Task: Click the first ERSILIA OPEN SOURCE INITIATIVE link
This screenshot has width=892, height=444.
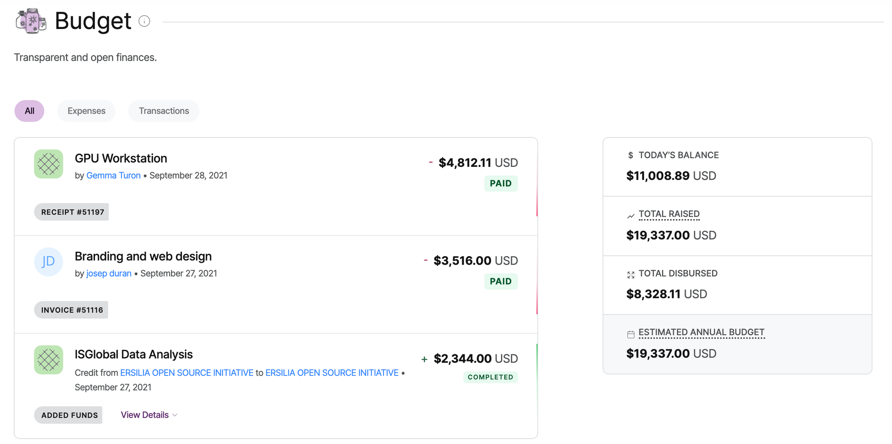Action: (x=187, y=373)
